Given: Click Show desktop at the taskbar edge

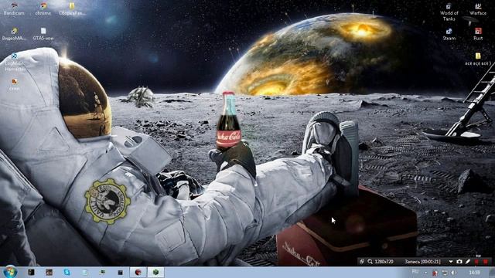Looking at the screenshot, I should click(x=493, y=273).
